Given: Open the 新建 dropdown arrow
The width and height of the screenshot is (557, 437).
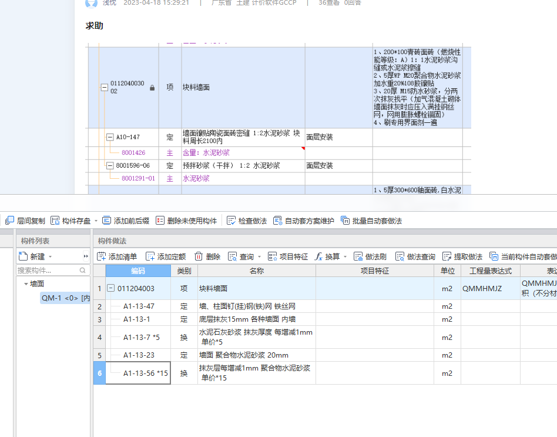Looking at the screenshot, I should (x=50, y=256).
